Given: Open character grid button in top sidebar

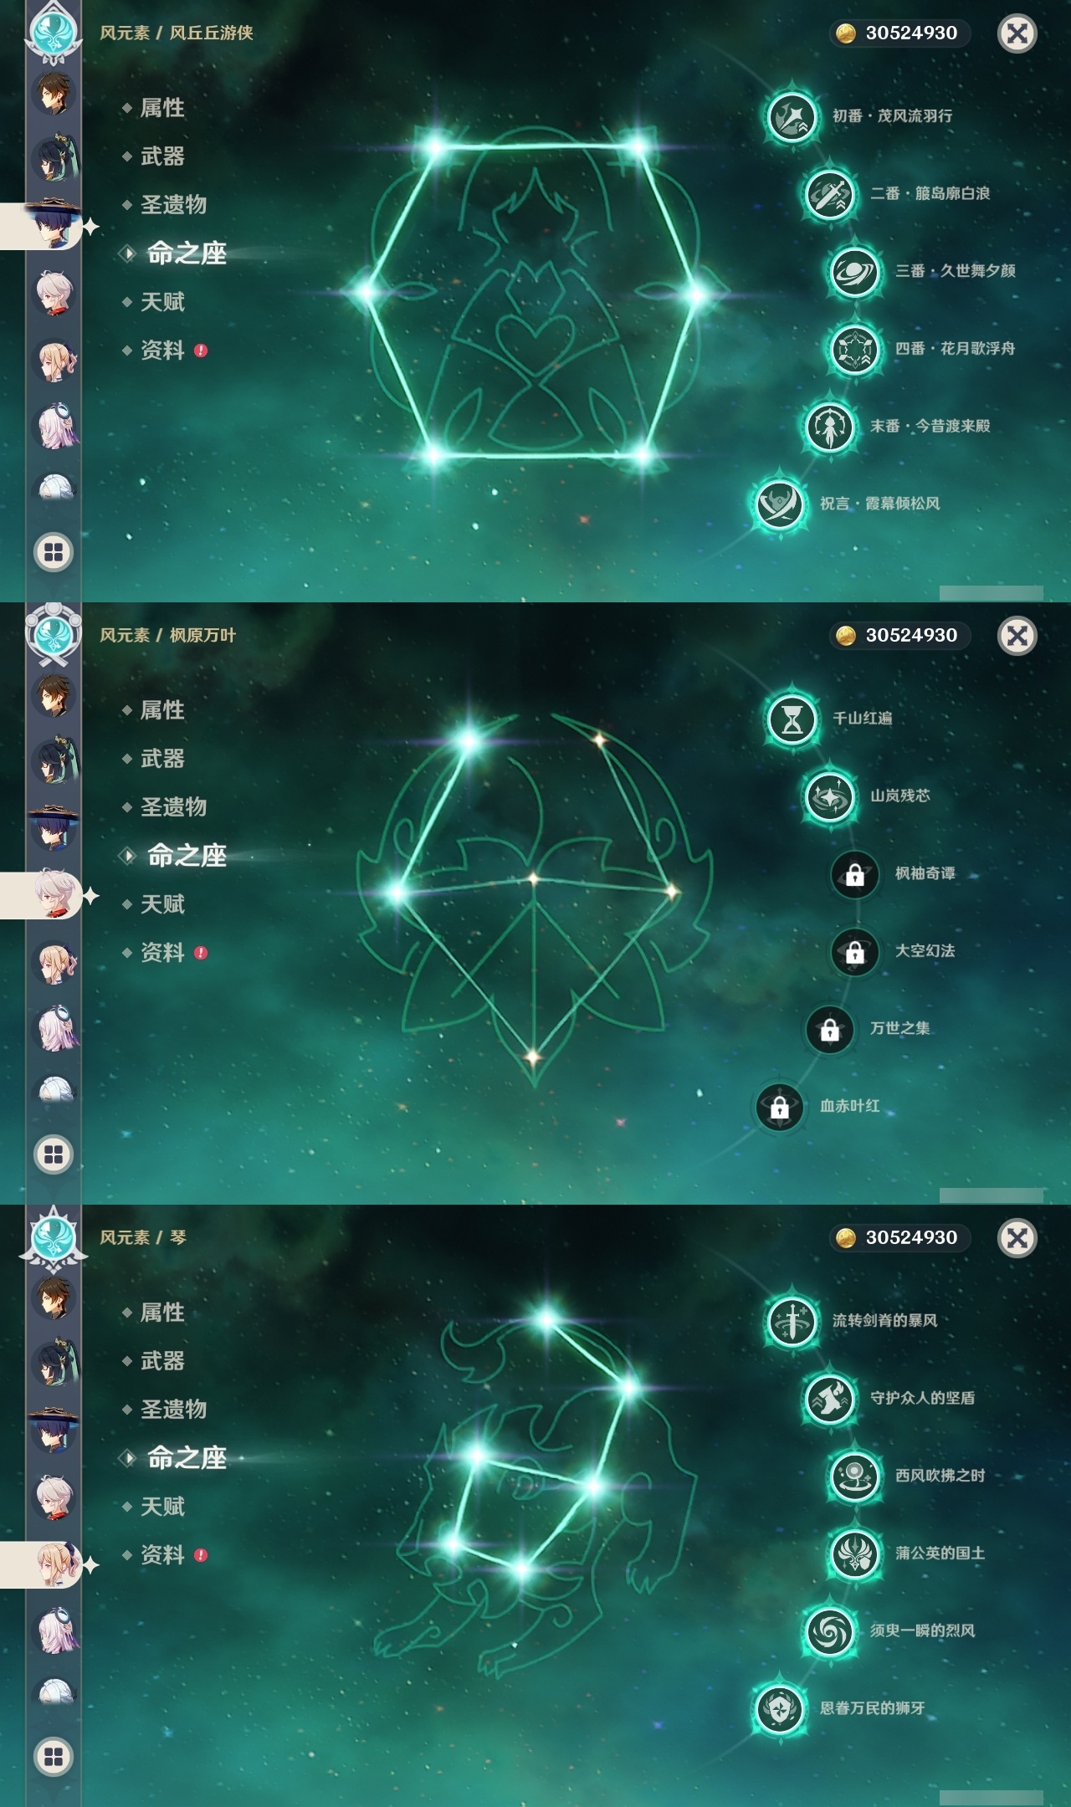Looking at the screenshot, I should (x=54, y=552).
